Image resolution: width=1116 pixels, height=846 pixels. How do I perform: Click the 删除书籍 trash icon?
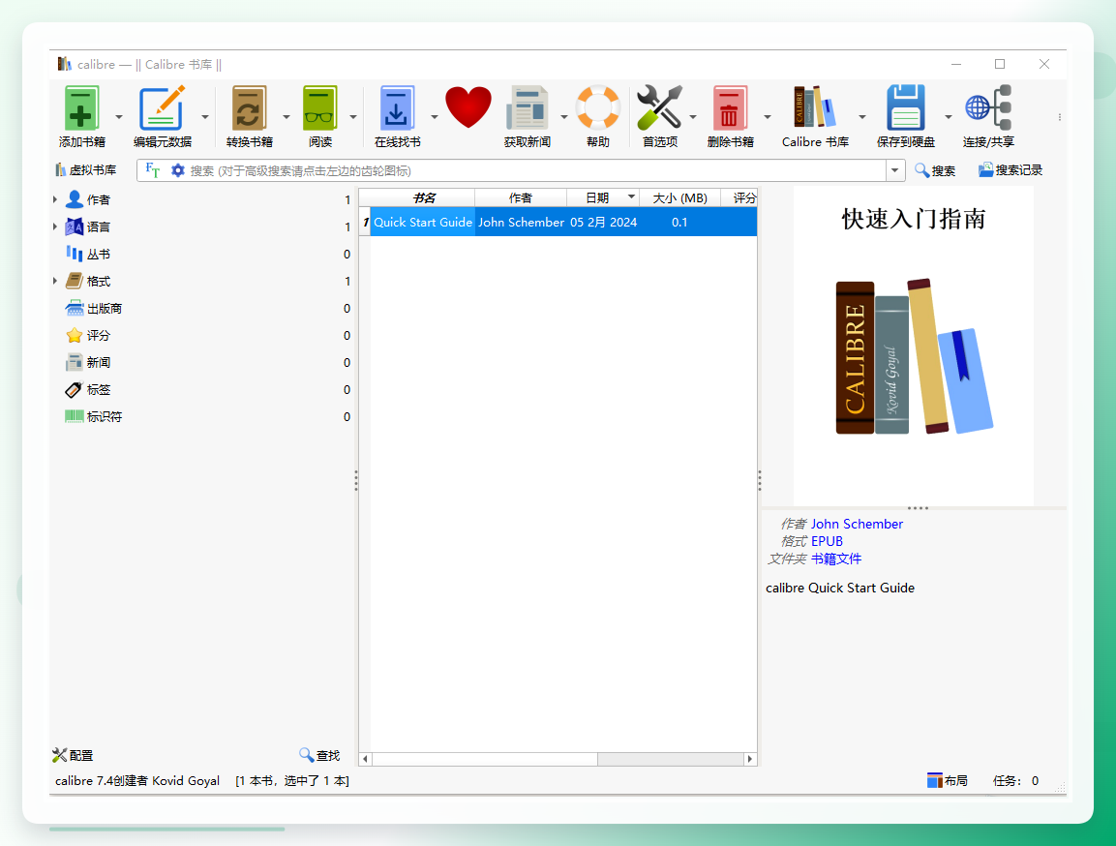[x=730, y=108]
